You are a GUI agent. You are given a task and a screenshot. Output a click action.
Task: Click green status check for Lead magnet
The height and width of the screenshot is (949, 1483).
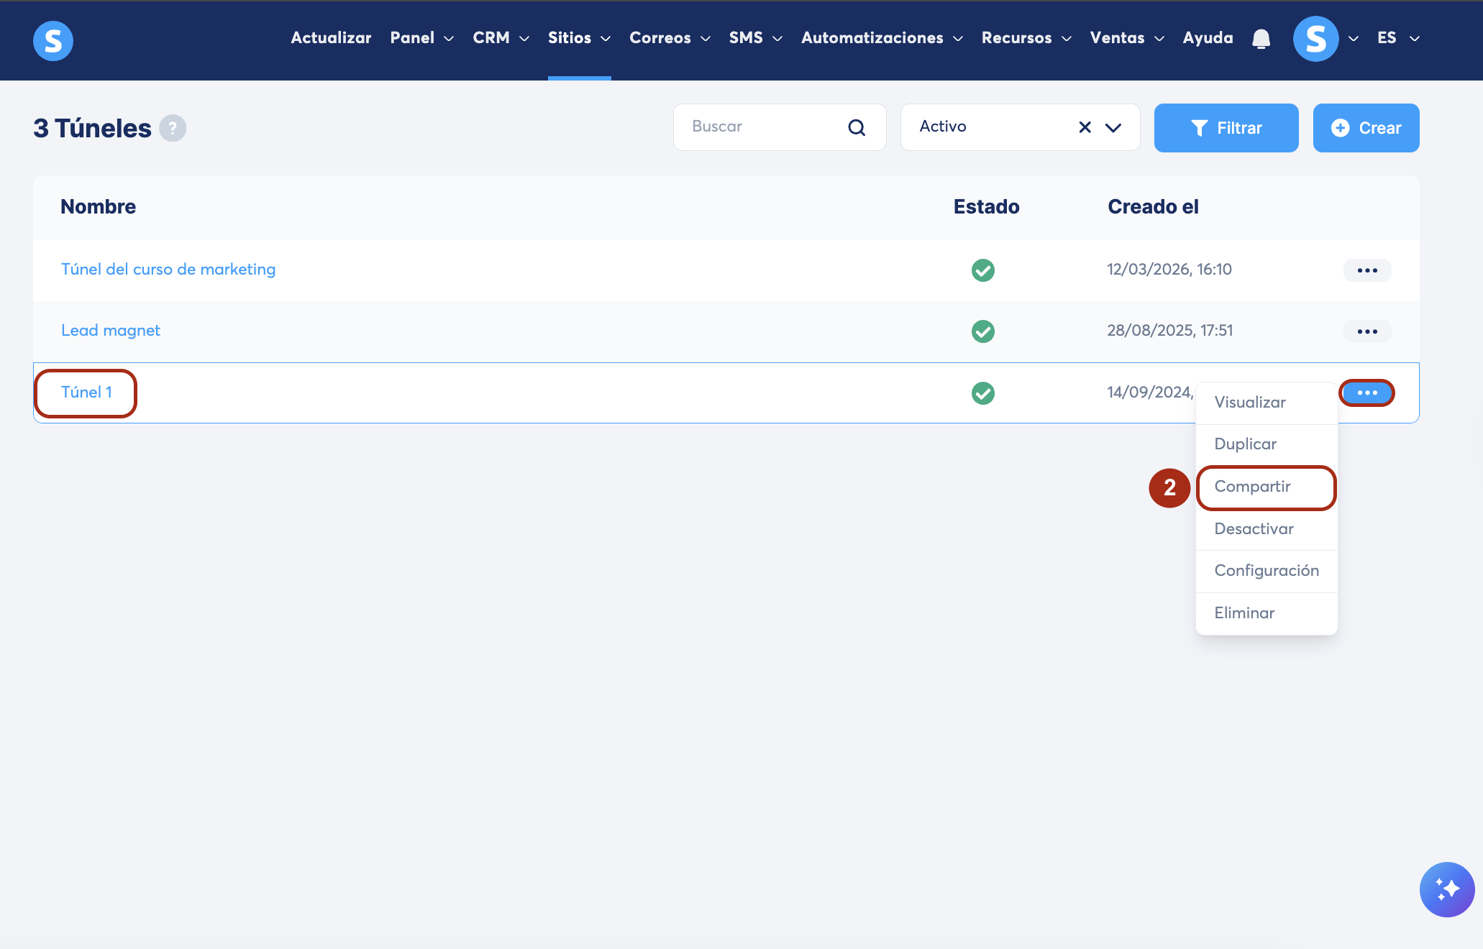tap(982, 331)
